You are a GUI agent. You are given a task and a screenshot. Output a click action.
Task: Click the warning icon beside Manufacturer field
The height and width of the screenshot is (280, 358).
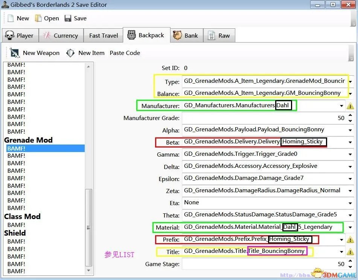[x=350, y=106]
